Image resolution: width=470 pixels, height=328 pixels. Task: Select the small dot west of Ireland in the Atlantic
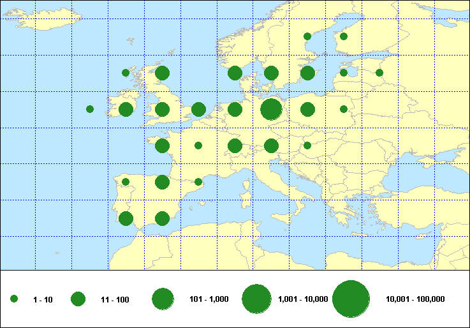click(90, 109)
